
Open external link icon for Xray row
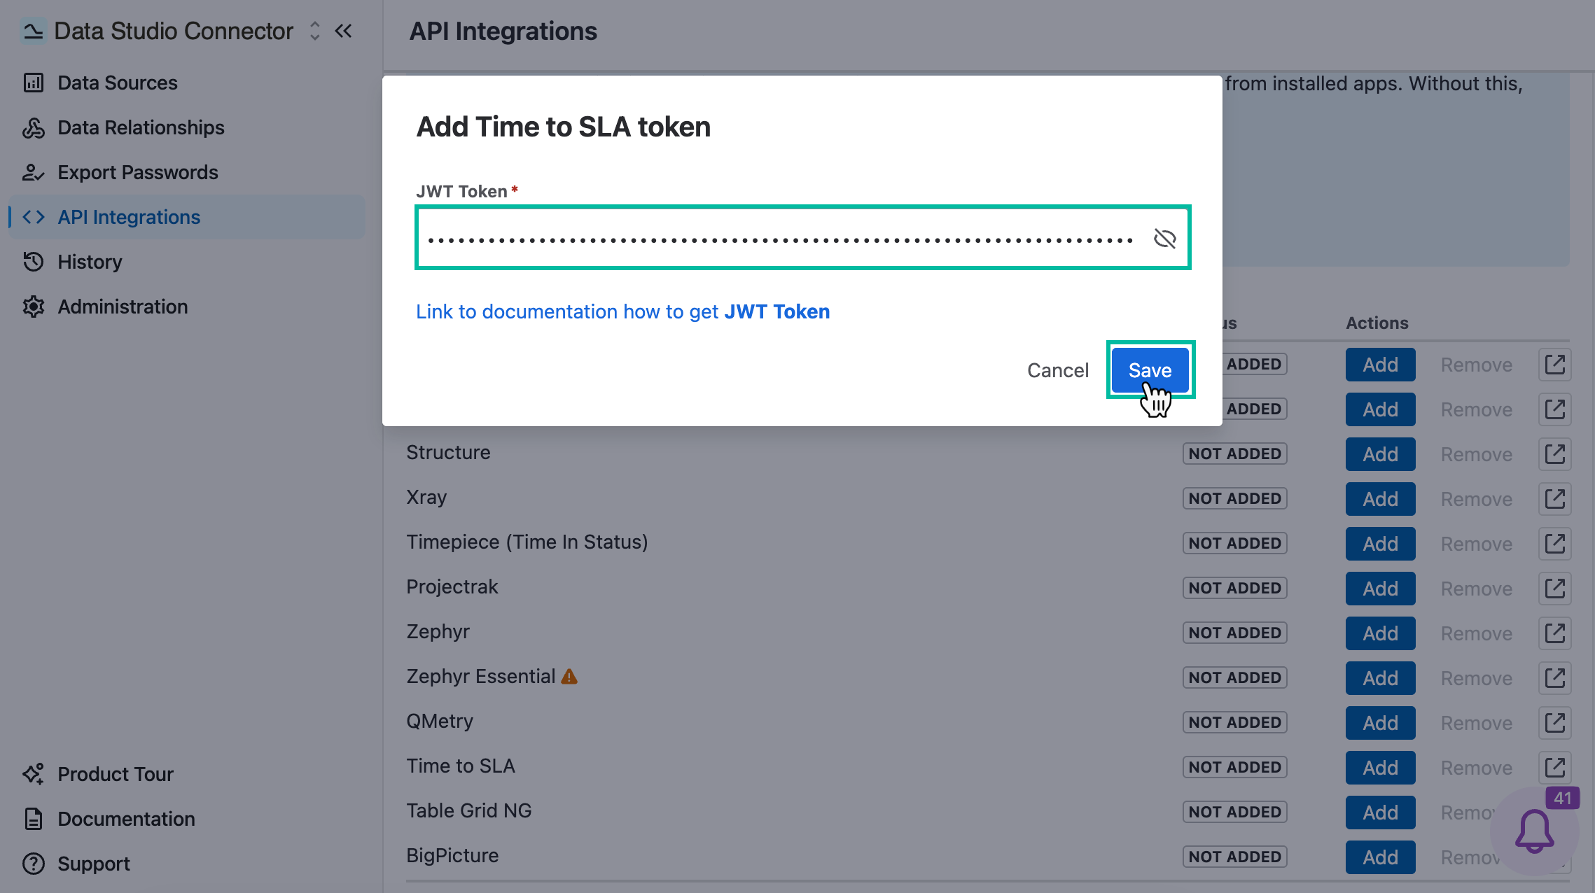point(1554,499)
